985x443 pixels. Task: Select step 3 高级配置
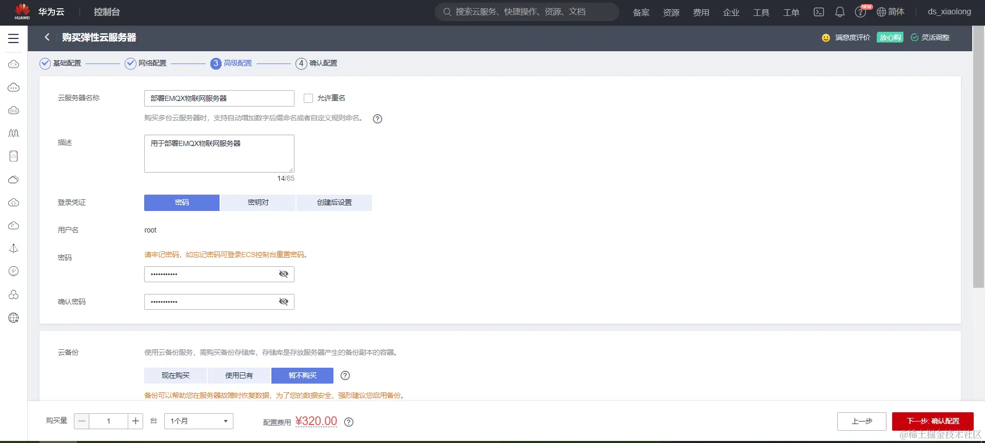(x=231, y=63)
